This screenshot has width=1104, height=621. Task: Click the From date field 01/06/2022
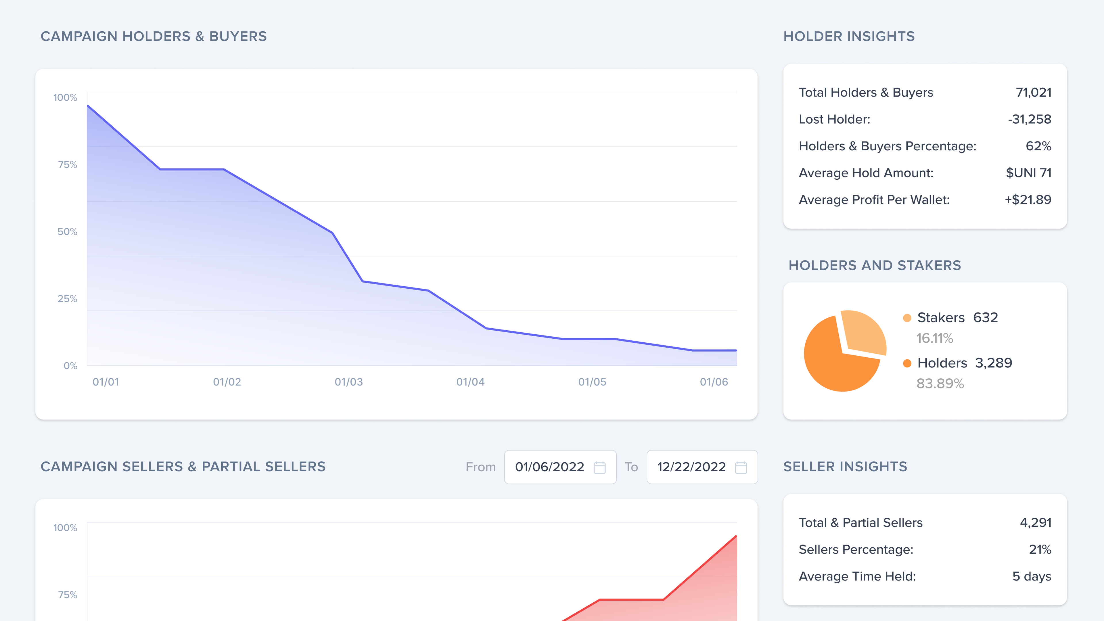pos(560,467)
